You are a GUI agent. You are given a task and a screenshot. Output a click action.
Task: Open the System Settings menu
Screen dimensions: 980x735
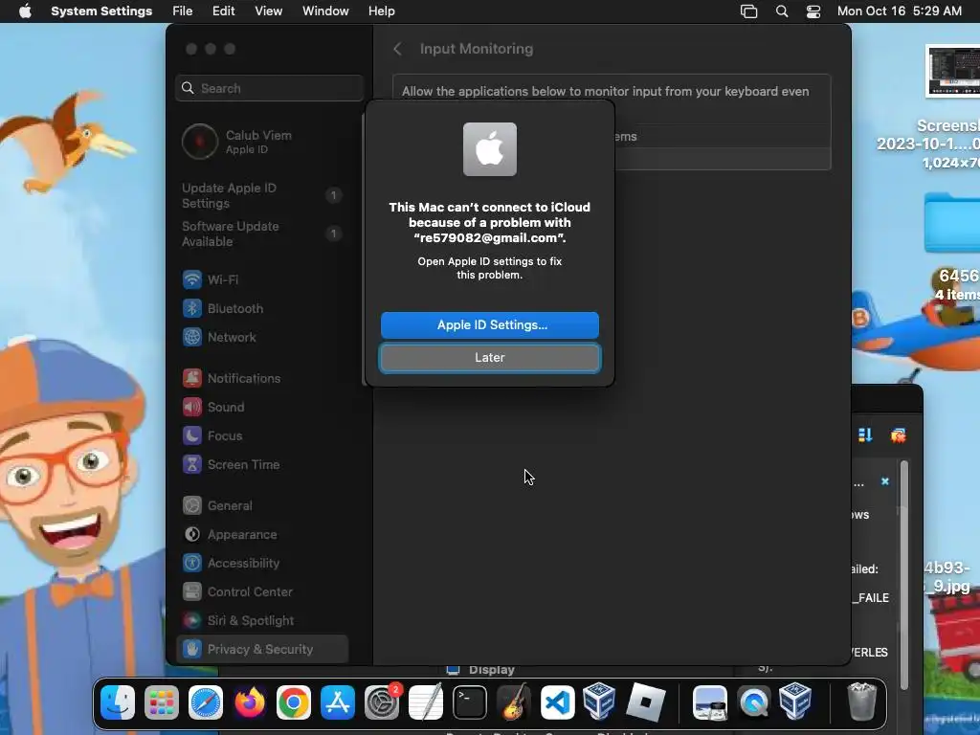pos(101,11)
